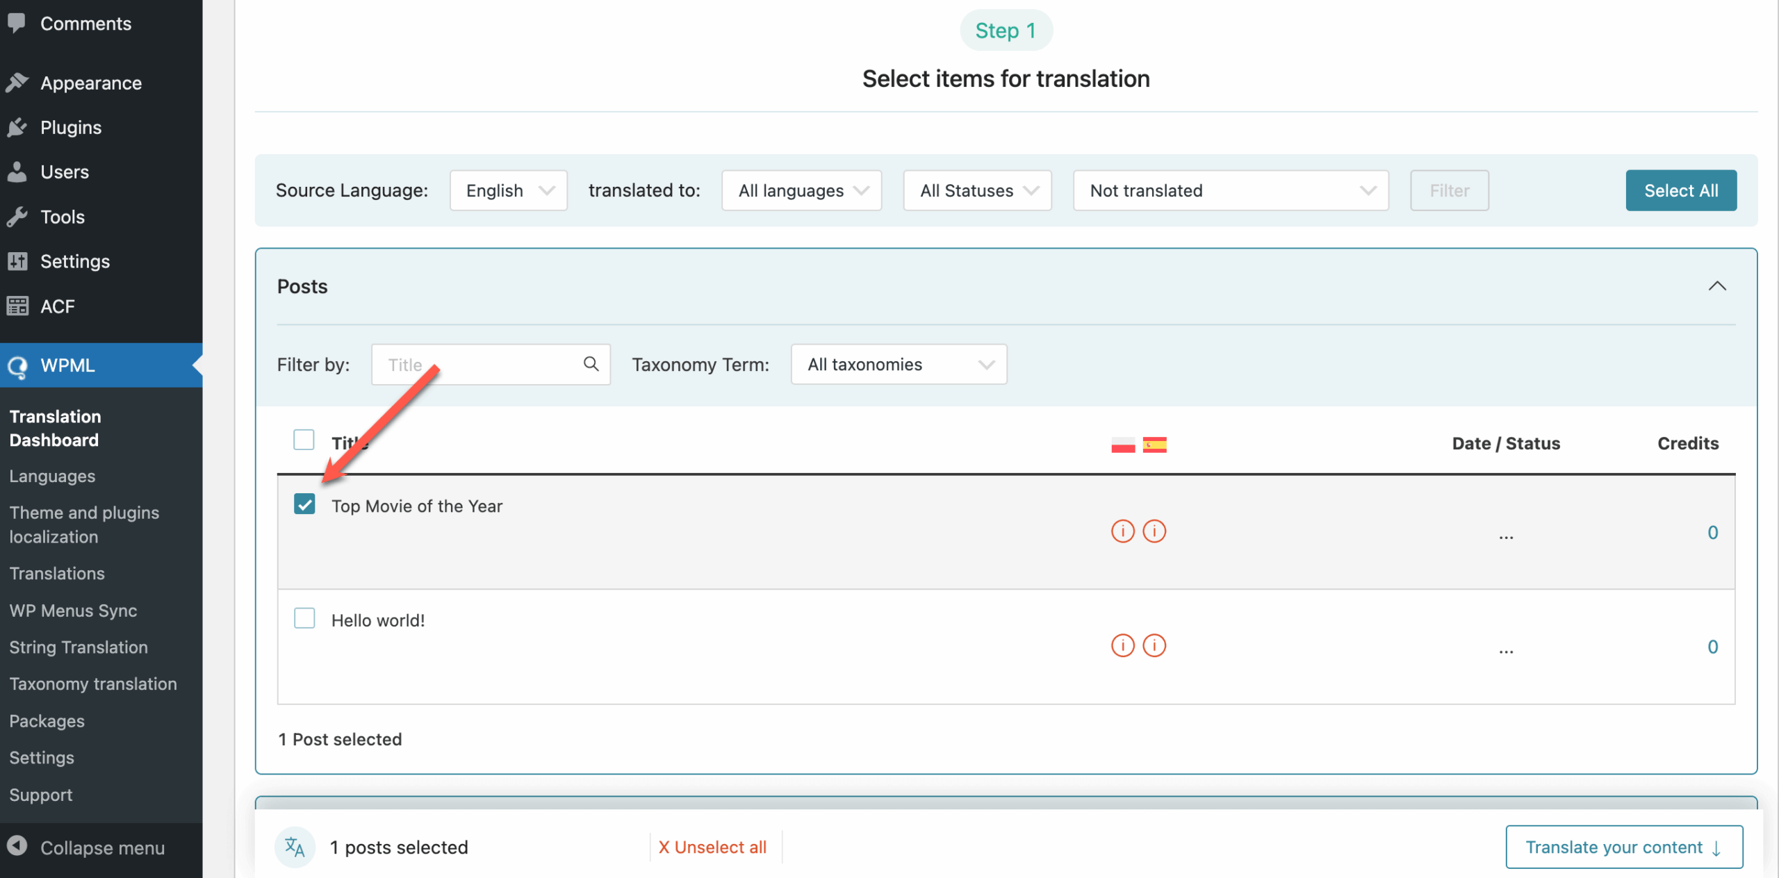Open the Users menu item
The width and height of the screenshot is (1779, 878).
101,172
